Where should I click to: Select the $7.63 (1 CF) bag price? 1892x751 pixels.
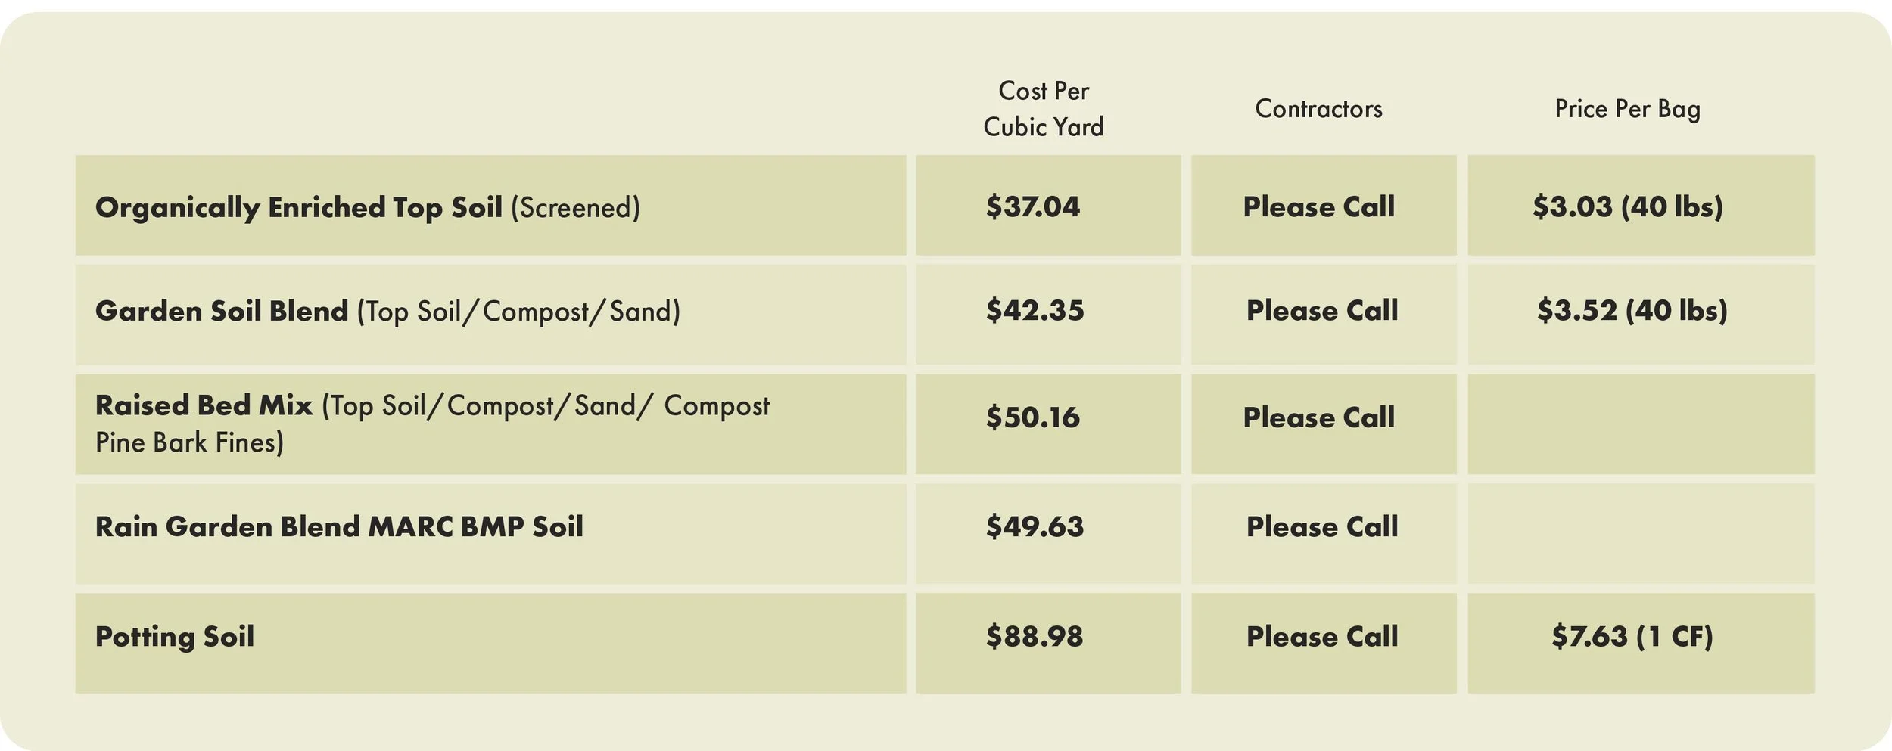(1632, 636)
